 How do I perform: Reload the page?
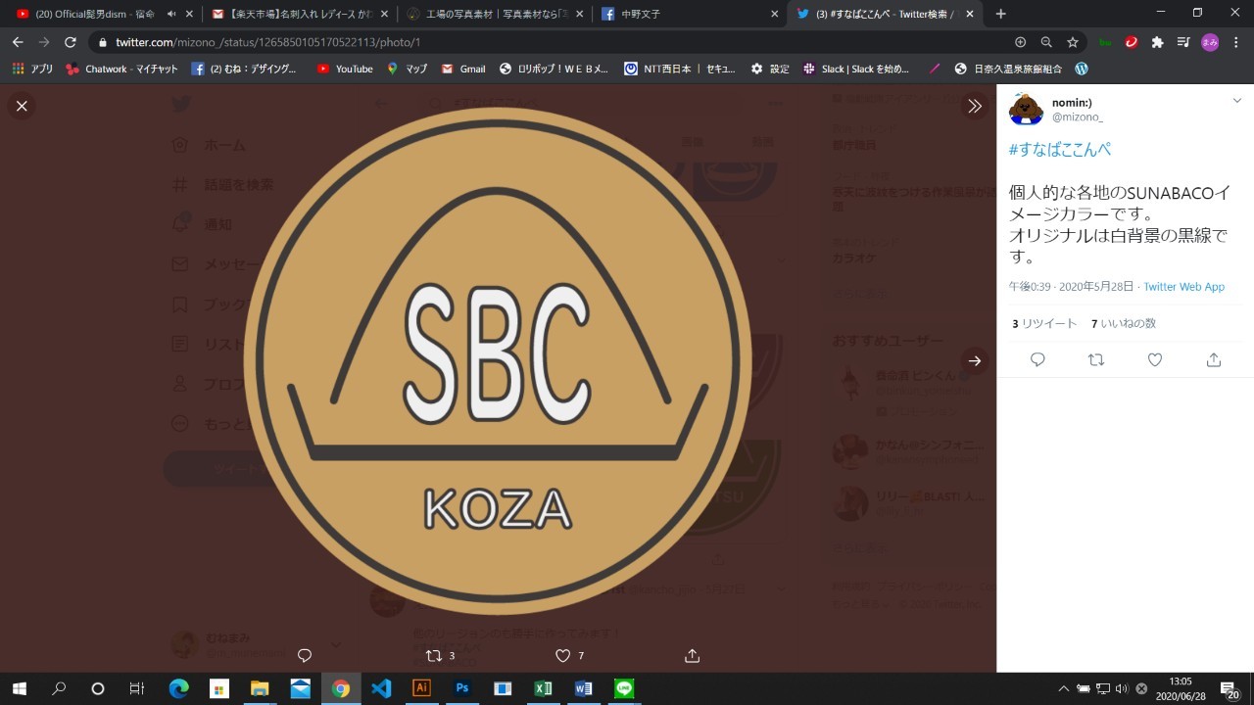click(x=70, y=42)
